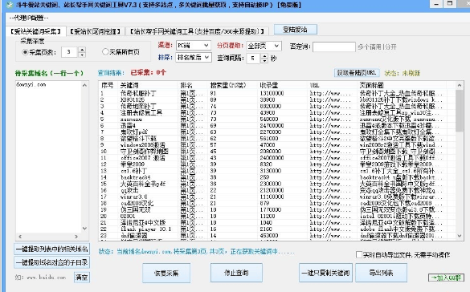Screen dimensions: 470x292
Task: Click the 登陆爱站 button
Action: click(x=295, y=30)
